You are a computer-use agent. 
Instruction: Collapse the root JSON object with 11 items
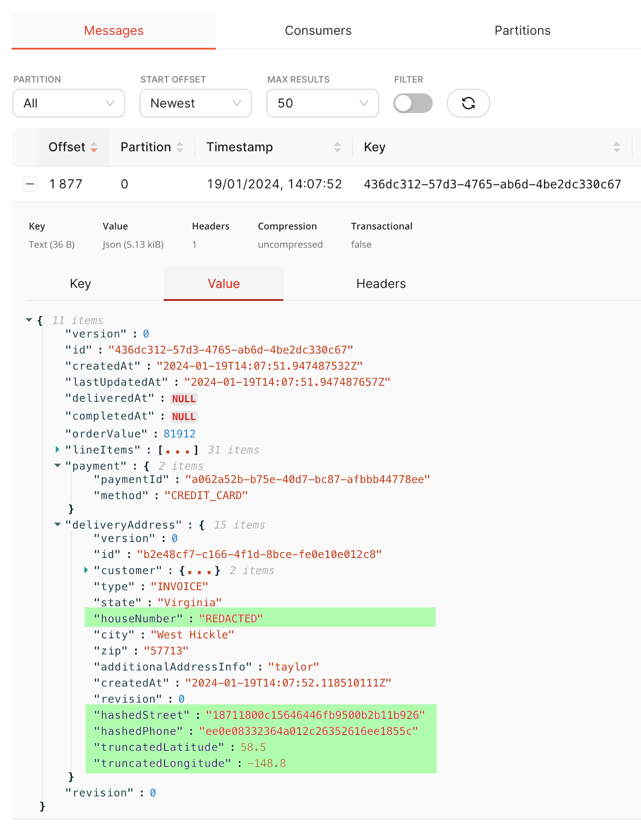[x=29, y=320]
